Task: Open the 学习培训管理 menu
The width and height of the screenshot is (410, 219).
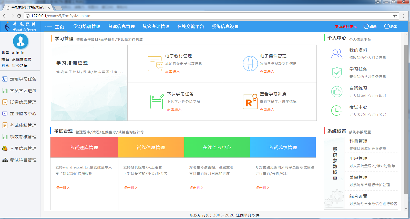Action: (87, 26)
